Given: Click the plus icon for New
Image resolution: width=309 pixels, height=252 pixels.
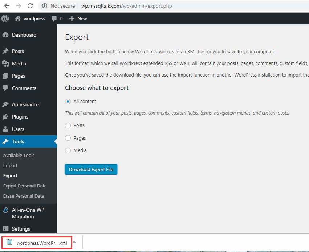Looking at the screenshot, I should (72, 19).
